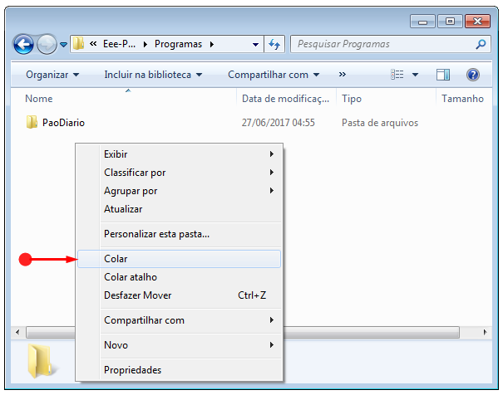
Task: Open Compartilhar com context submenu
Action: (179, 320)
